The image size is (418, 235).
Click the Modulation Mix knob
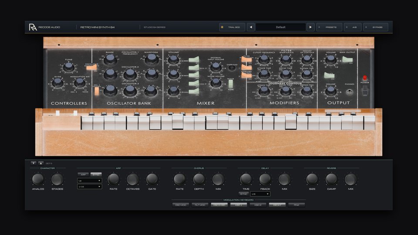point(79,84)
